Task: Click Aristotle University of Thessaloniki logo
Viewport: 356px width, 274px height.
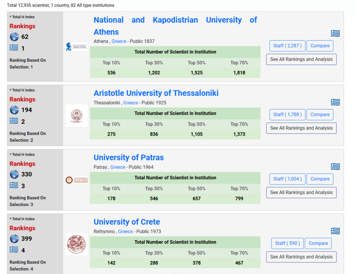Action: (x=77, y=115)
